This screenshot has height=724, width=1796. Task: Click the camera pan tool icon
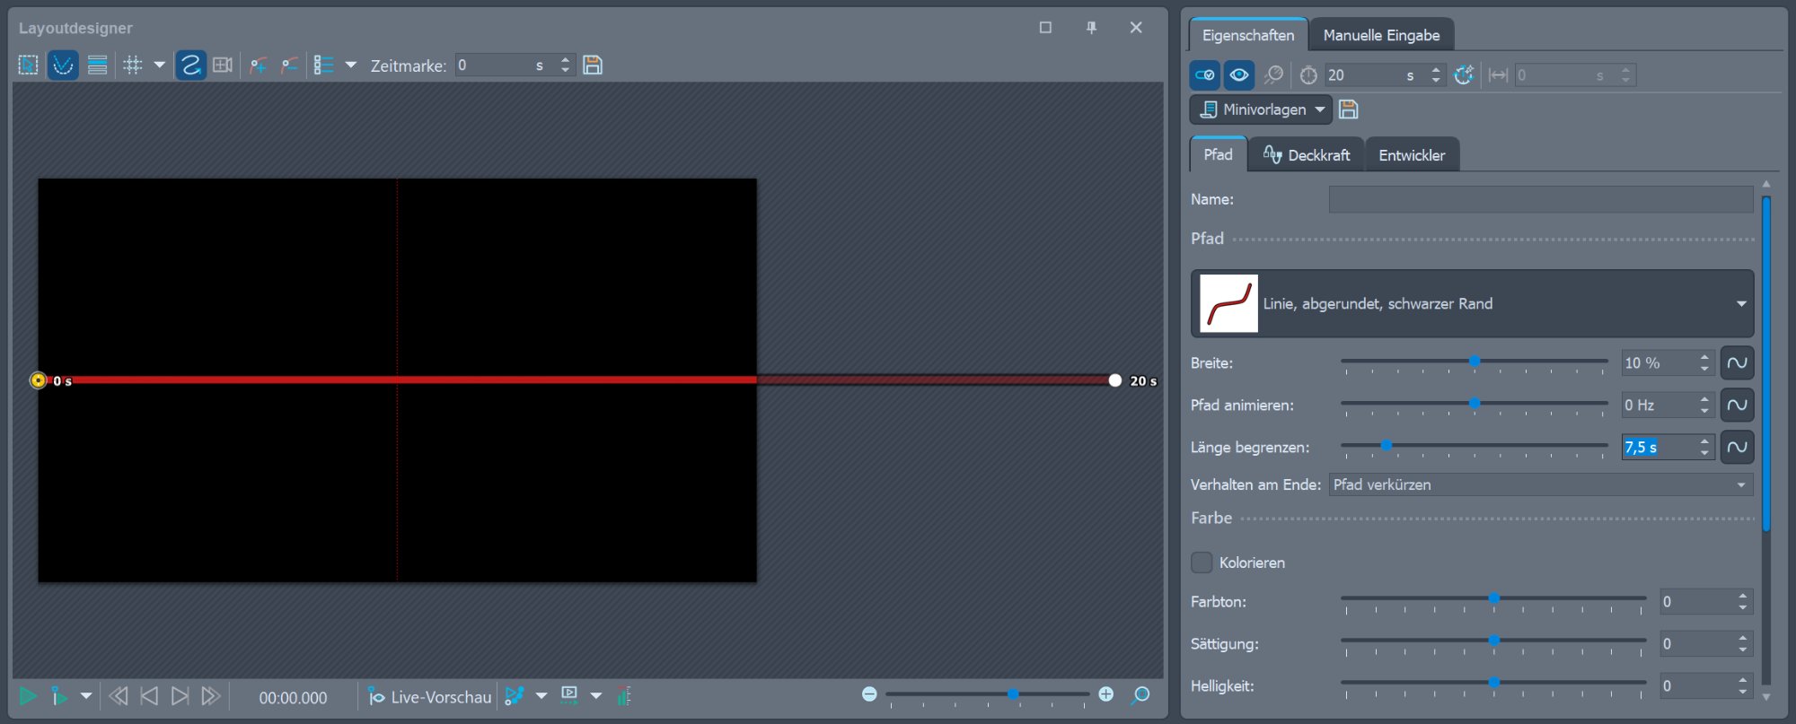coord(223,65)
